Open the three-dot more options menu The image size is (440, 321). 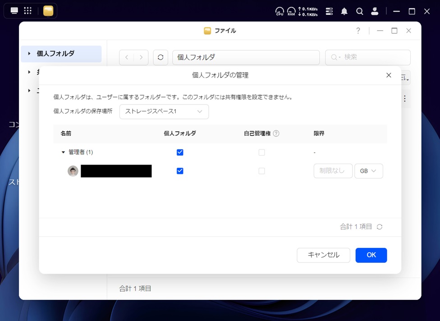[x=405, y=99]
